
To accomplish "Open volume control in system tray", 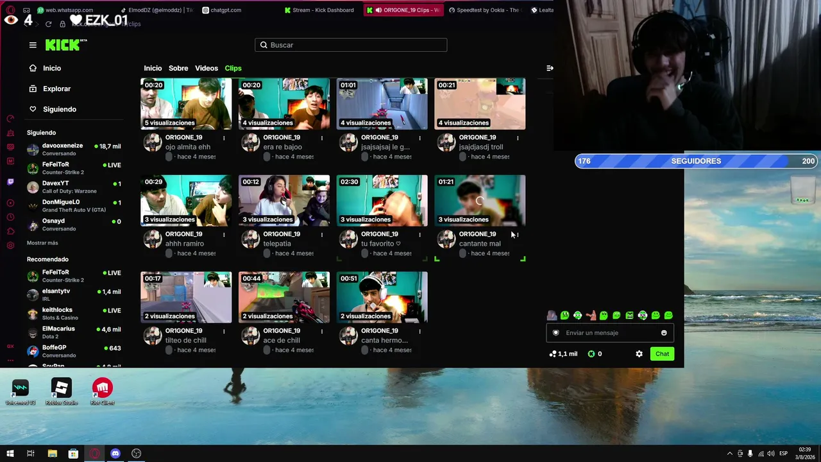I will point(771,454).
